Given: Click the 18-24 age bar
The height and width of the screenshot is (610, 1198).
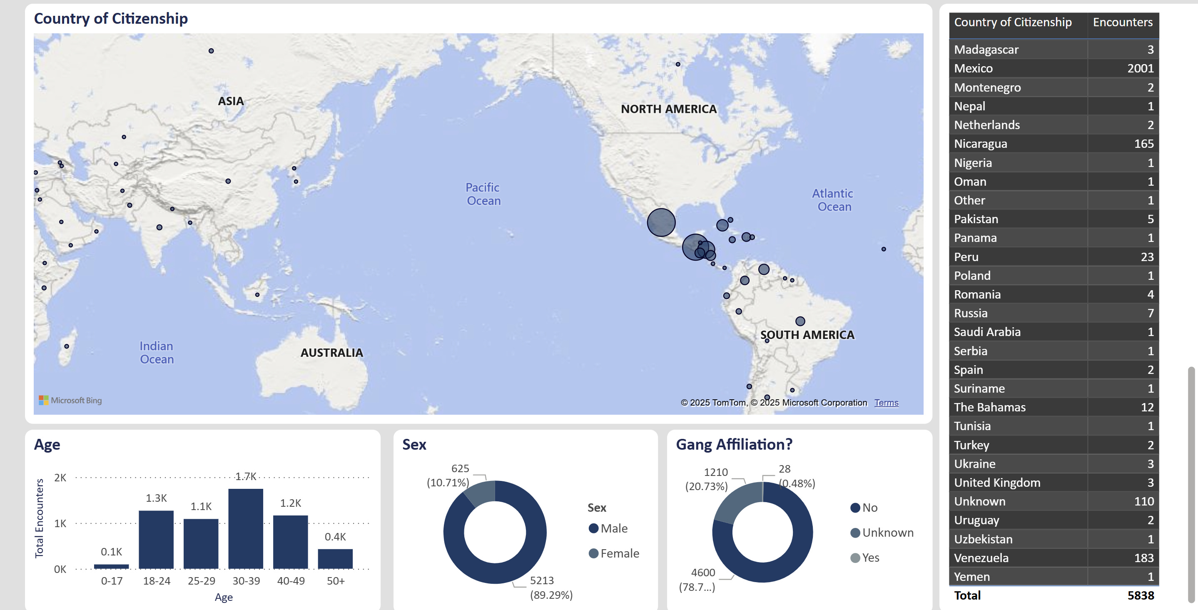Looking at the screenshot, I should point(156,539).
